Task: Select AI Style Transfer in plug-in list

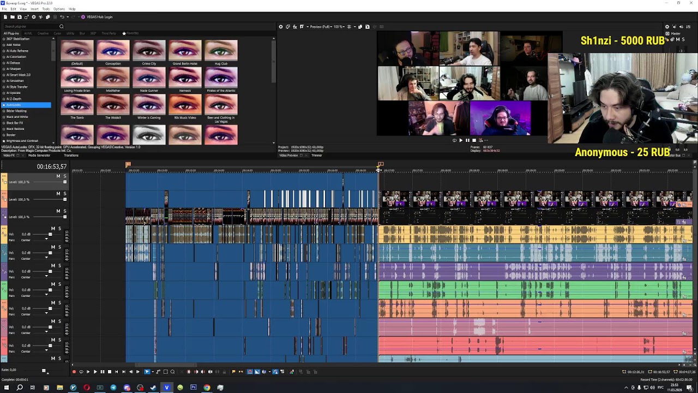Action: click(x=16, y=87)
